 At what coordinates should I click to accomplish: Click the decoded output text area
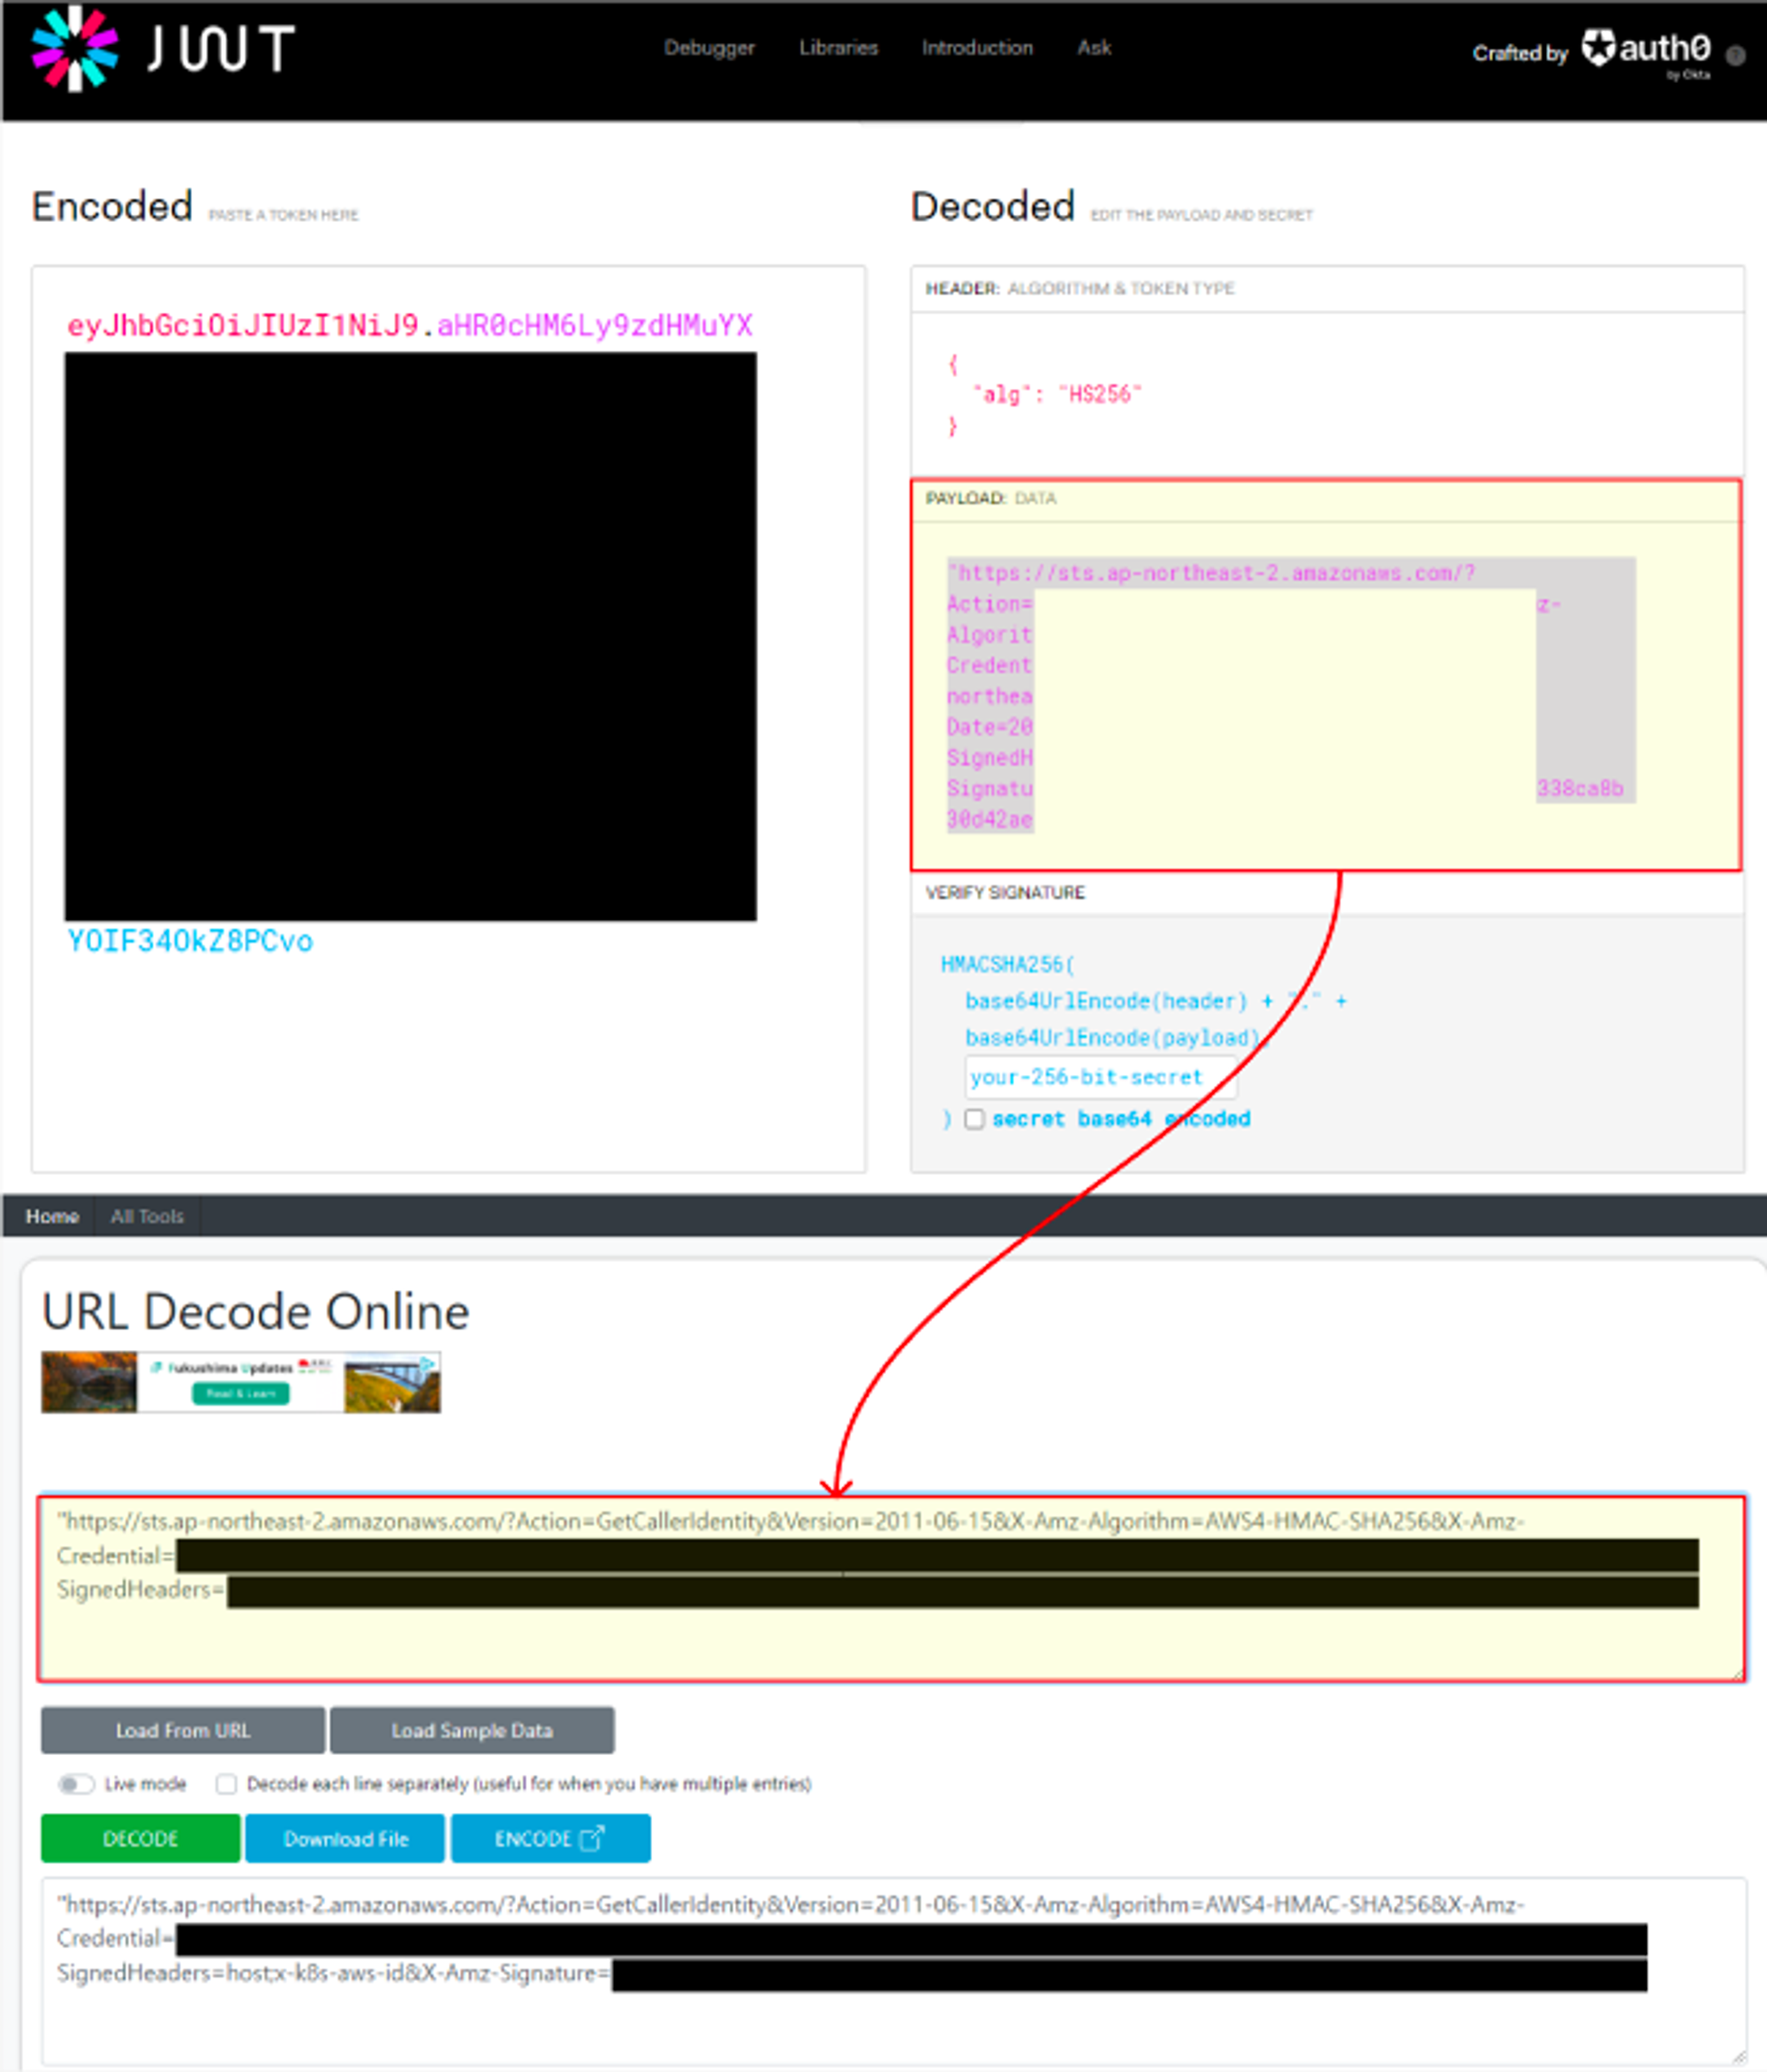[x=893, y=1971]
